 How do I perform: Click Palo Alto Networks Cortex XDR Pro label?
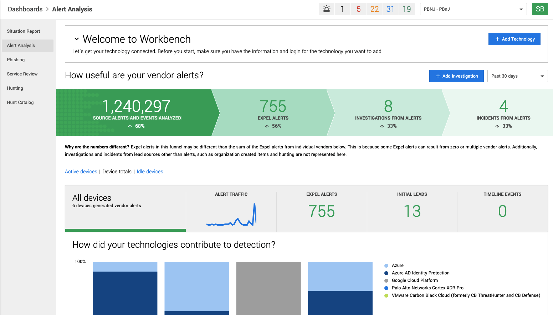point(427,288)
